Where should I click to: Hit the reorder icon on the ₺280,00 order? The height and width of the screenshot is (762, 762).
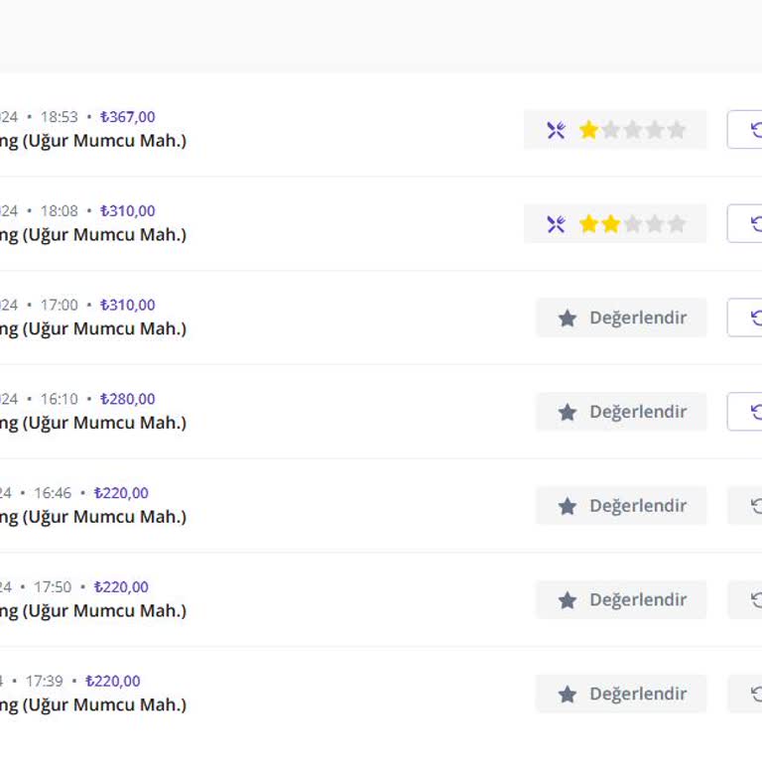pyautogui.click(x=756, y=412)
